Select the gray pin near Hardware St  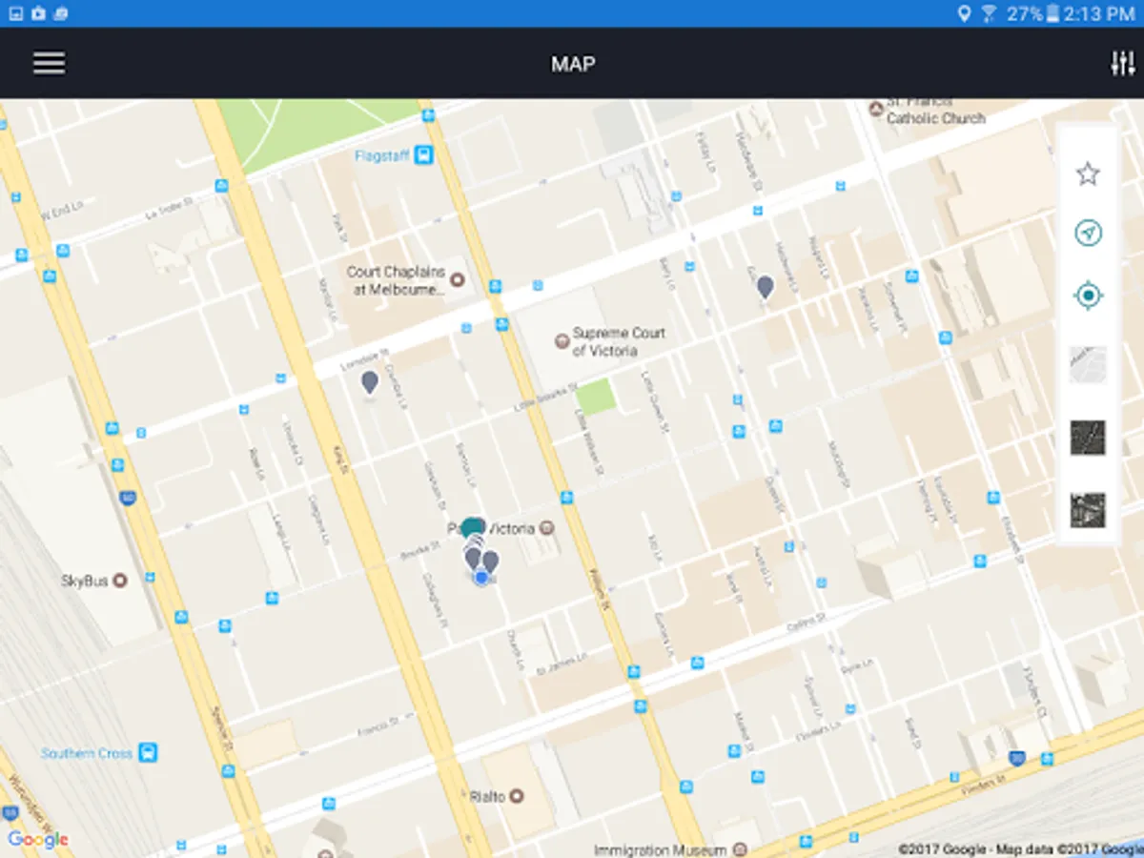(765, 286)
